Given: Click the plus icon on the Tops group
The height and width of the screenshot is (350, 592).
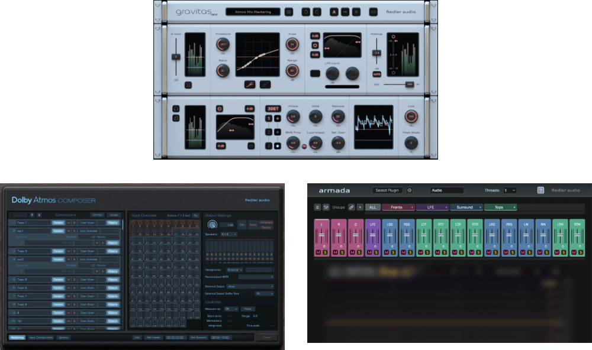Looking at the screenshot, I should coord(514,207).
